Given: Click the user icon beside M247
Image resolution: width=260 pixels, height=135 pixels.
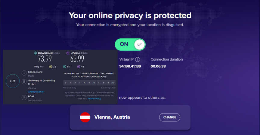Looking at the screenshot, I should point(24,97).
